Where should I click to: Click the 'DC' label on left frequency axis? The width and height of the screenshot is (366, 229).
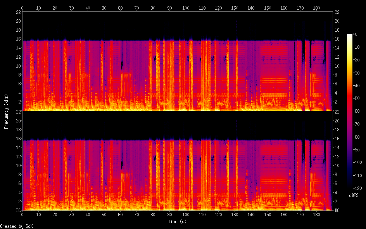[x=19, y=210]
